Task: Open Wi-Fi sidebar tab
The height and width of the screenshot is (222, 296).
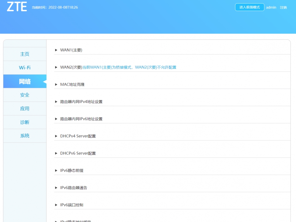Action: point(25,68)
